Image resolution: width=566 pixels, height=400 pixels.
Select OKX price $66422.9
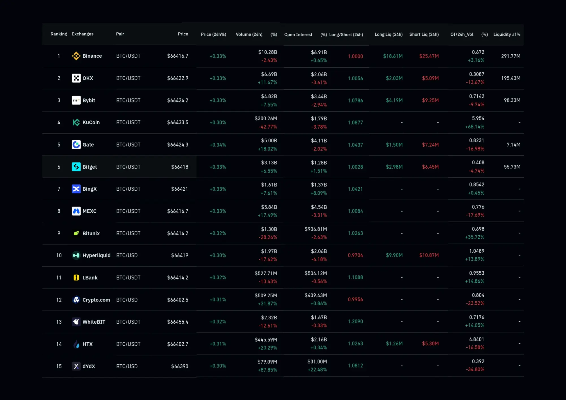point(178,78)
